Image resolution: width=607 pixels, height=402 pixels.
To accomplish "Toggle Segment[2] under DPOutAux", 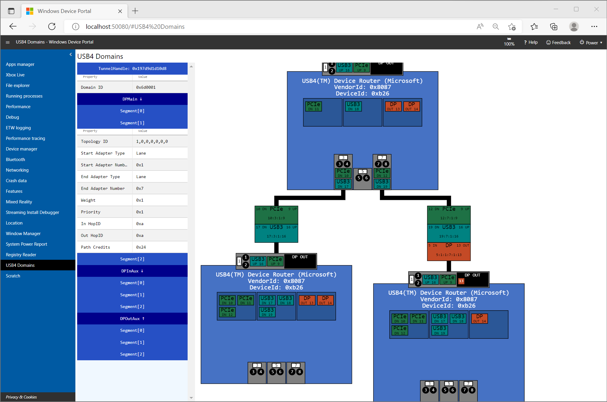I will coord(133,354).
